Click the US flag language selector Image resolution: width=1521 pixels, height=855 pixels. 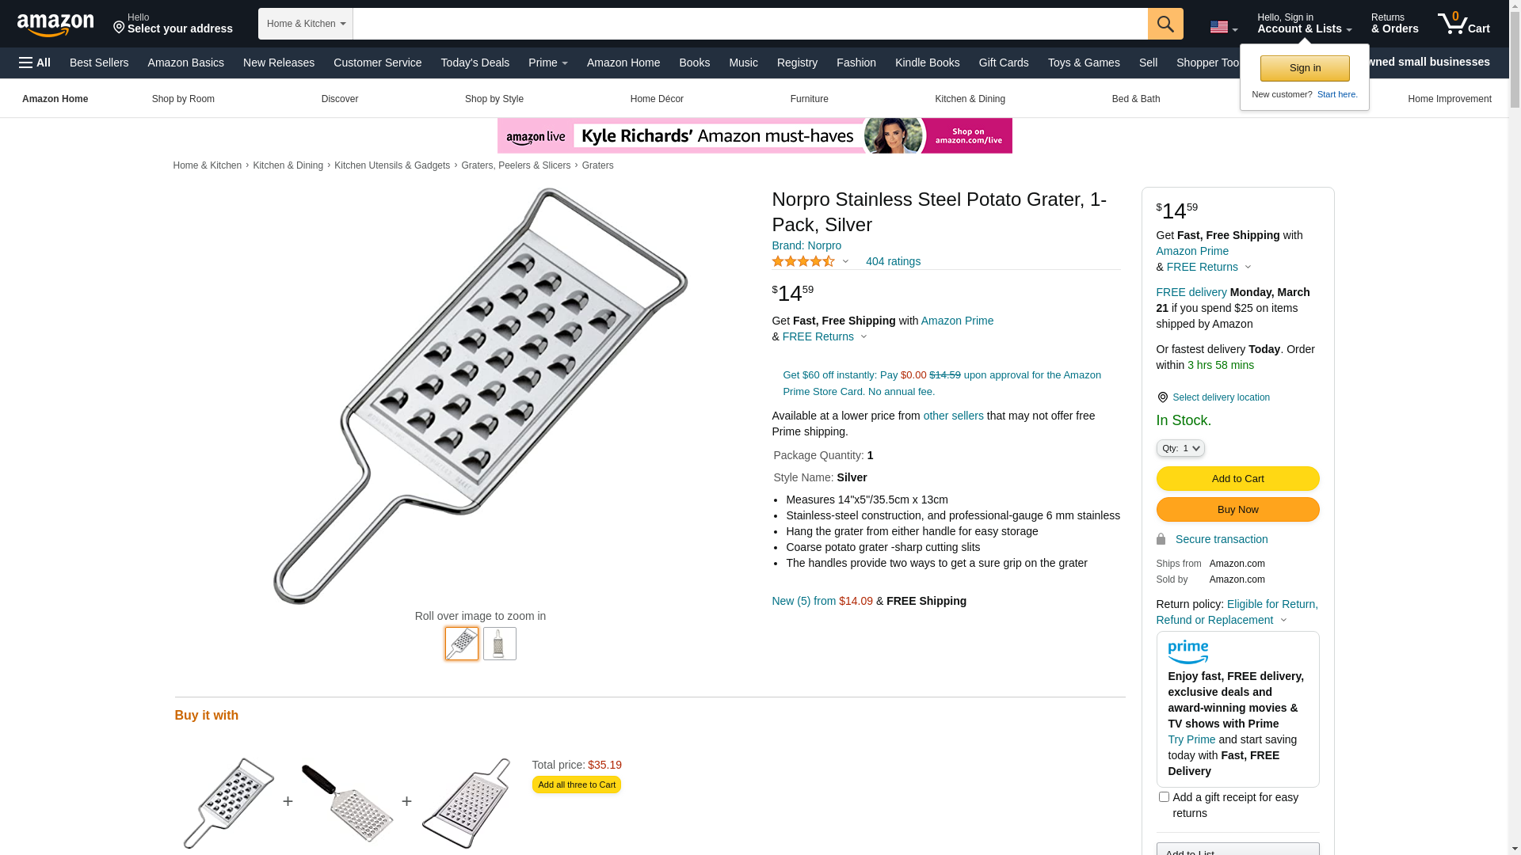tap(1222, 28)
